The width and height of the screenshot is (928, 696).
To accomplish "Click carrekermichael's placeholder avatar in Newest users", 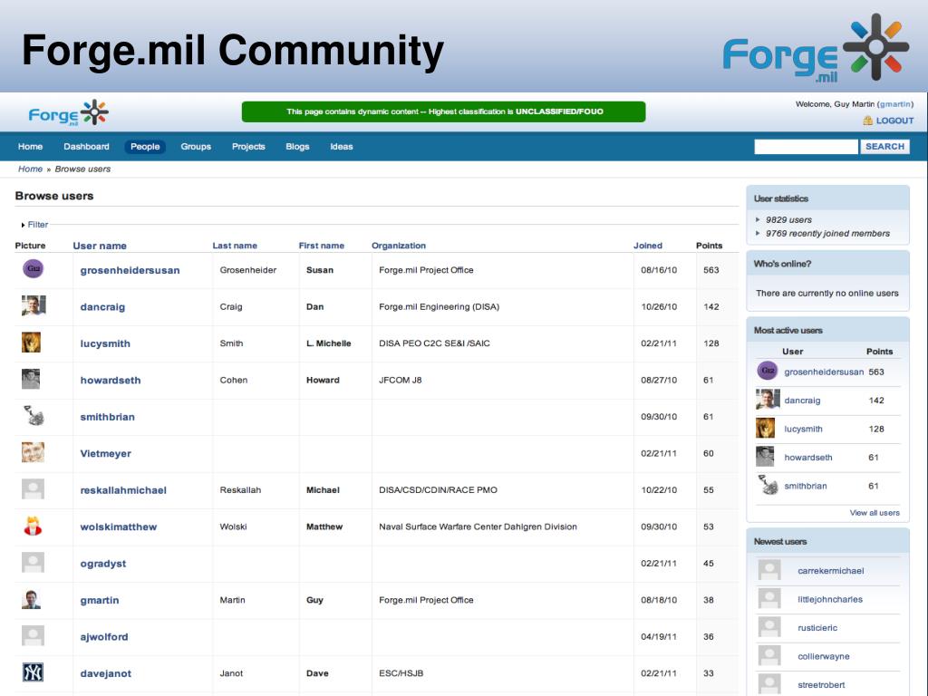I will click(x=769, y=570).
